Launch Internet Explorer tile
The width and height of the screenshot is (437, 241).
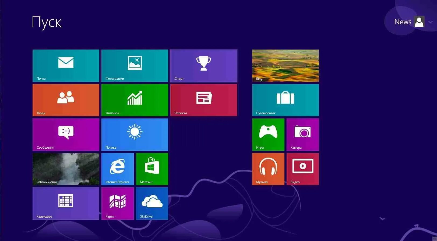click(118, 169)
